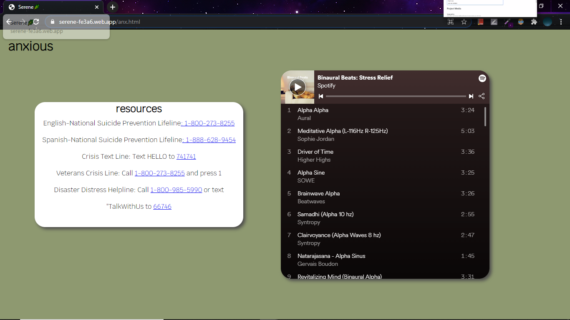Screen dimensions: 570x320
Task: Click the Higher Highs artist name
Action: [x=314, y=160]
